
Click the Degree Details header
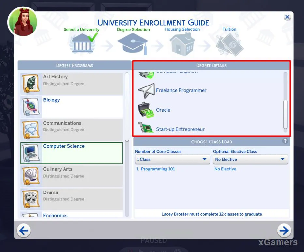click(211, 65)
